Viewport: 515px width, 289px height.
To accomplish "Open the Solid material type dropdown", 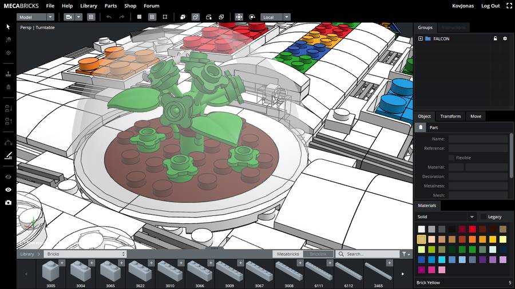I will [446, 216].
